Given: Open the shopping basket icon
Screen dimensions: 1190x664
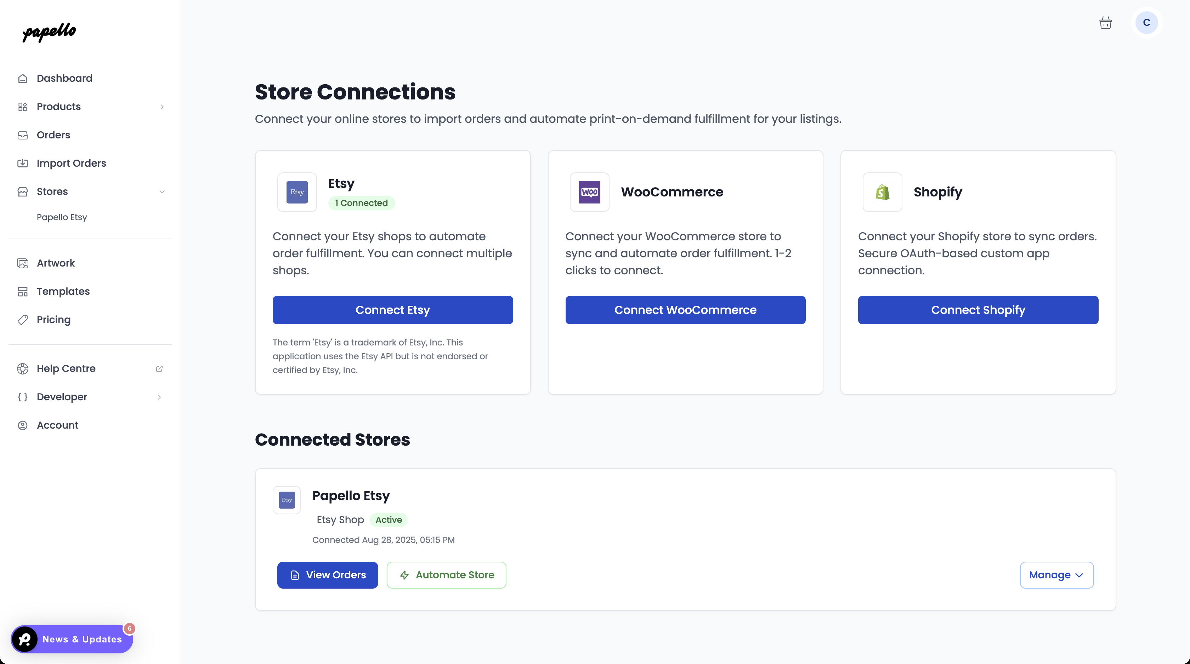Looking at the screenshot, I should point(1105,23).
